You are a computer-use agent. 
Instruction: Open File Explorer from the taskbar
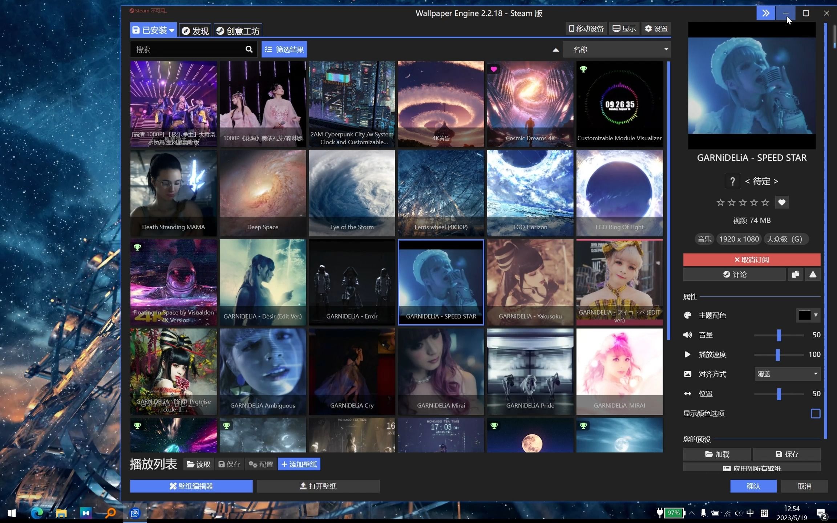[61, 513]
